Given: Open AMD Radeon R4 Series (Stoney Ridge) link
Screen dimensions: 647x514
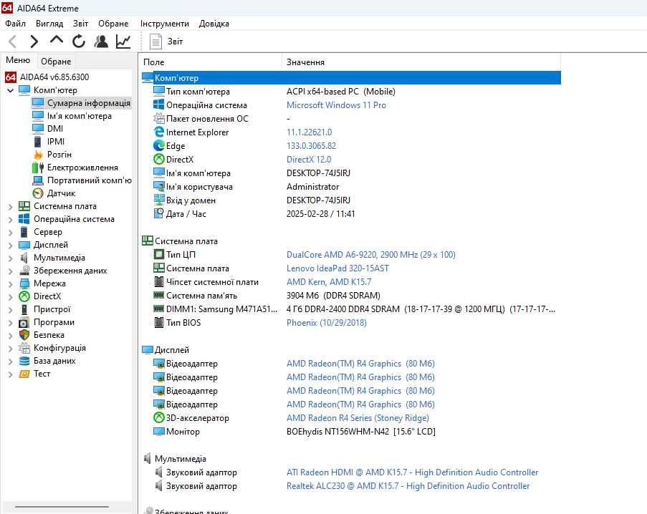Looking at the screenshot, I should coord(358,418).
